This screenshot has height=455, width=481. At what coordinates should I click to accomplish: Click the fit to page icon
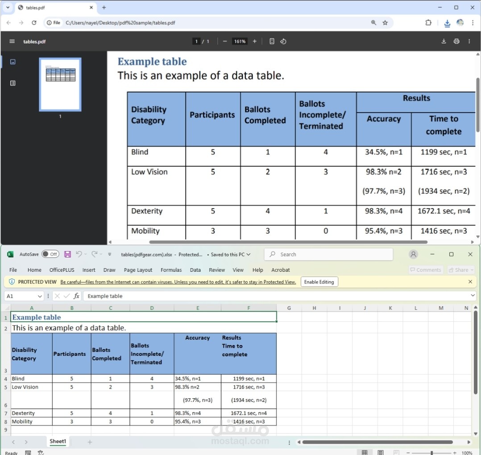pos(272,42)
